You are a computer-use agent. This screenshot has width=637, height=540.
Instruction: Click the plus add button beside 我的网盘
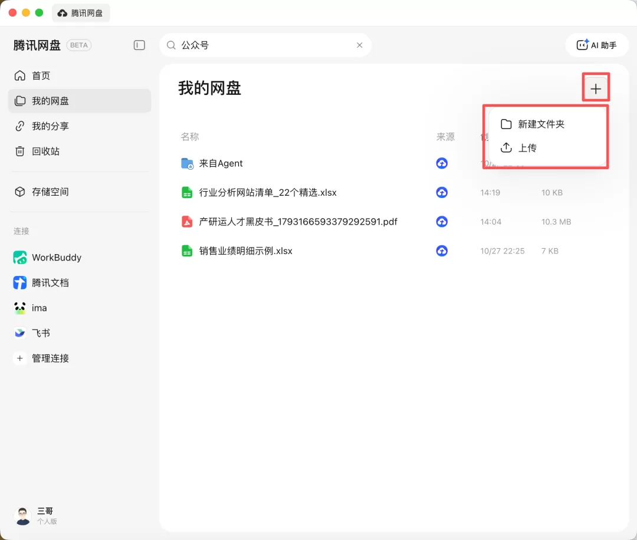[596, 88]
